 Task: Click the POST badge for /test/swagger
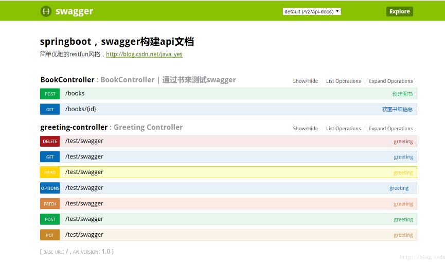pos(50,219)
